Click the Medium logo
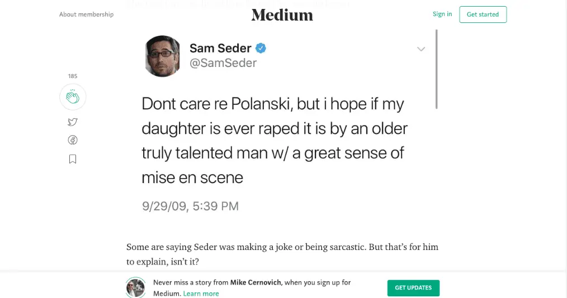567x298 pixels. coord(282,15)
